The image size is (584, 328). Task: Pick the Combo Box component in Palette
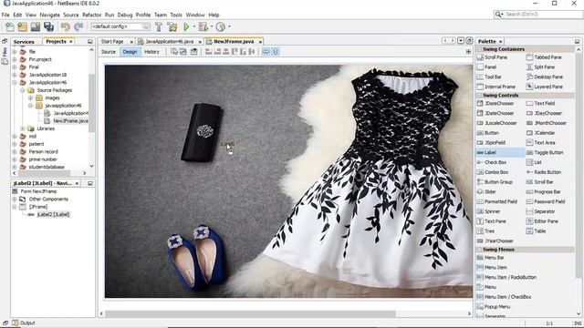point(493,172)
